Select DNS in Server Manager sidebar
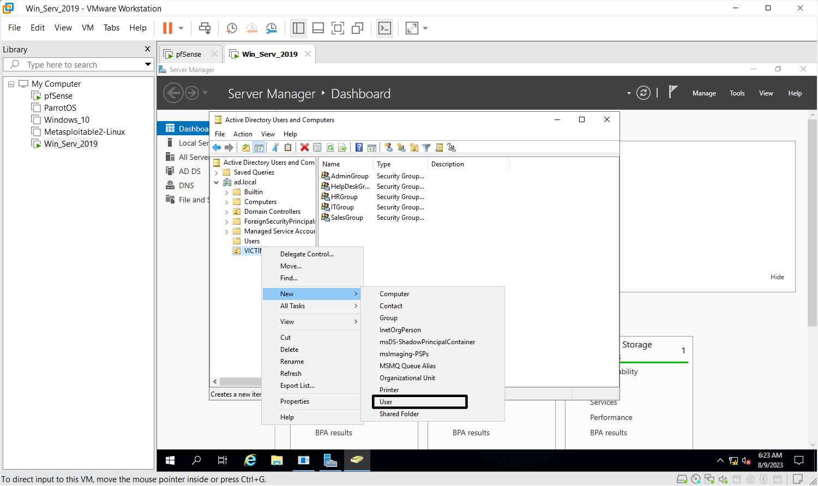Screen dimensions: 818x486 click(187, 185)
